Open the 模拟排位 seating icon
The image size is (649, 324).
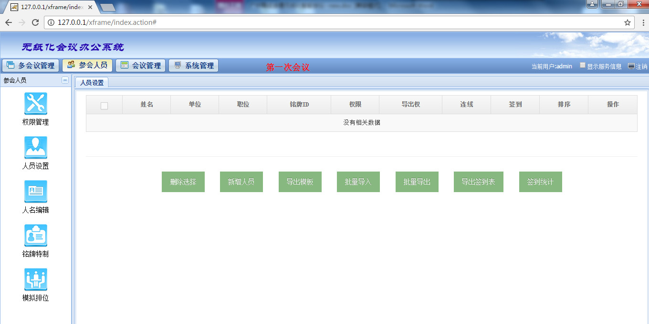(35, 280)
